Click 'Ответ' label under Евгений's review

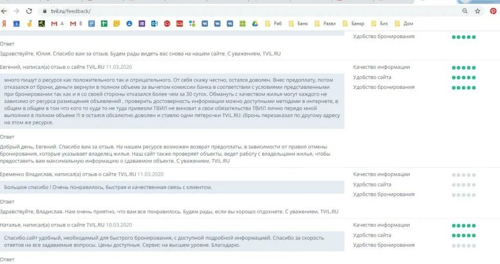(7, 137)
